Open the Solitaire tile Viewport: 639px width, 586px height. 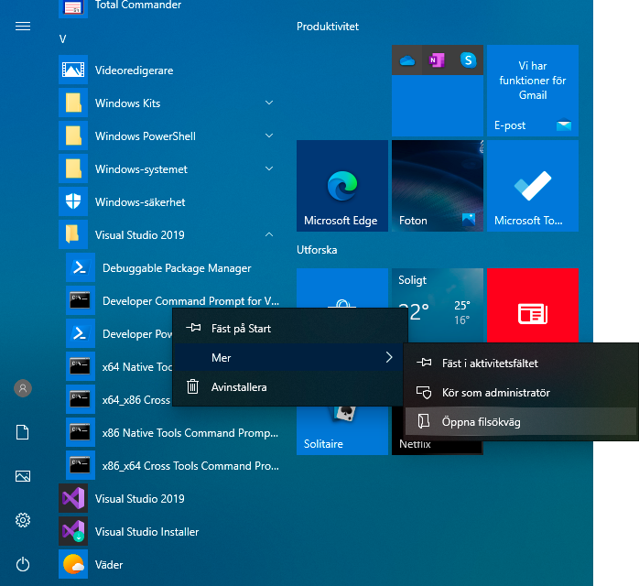click(x=342, y=430)
